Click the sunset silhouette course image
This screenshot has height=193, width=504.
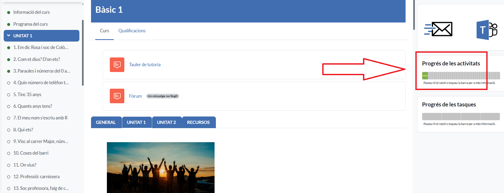point(161,167)
